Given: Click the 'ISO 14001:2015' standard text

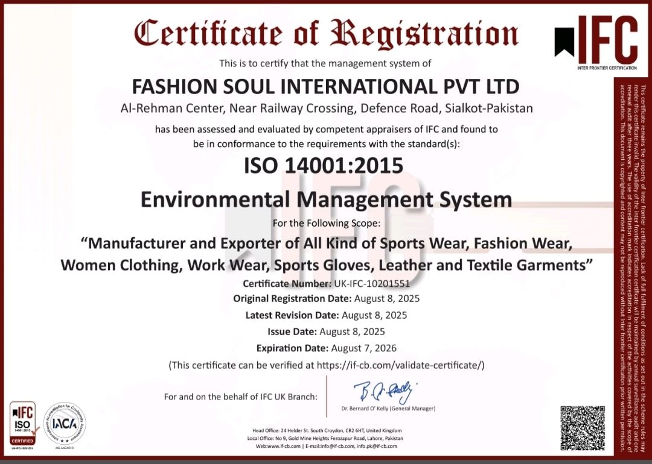Looking at the screenshot, I should (x=324, y=165).
